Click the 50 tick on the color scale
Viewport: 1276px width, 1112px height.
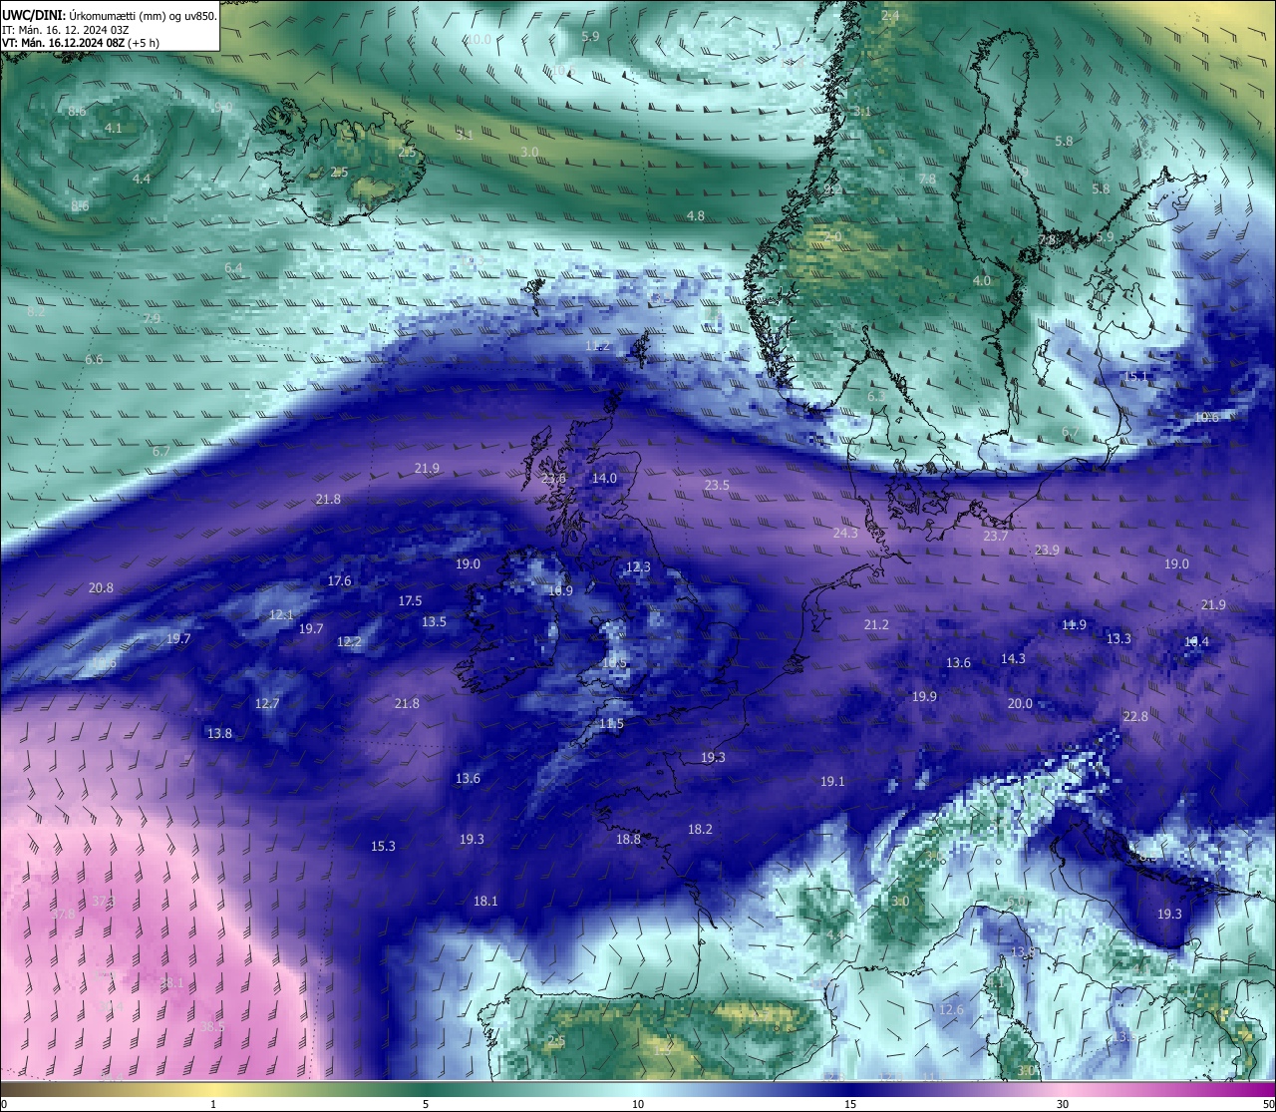1268,1104
